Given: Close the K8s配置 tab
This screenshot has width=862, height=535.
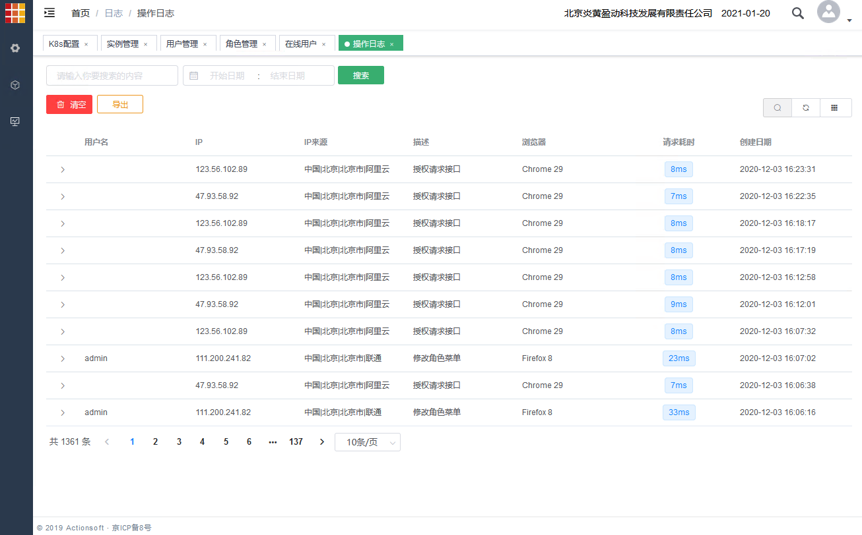Looking at the screenshot, I should 86,44.
